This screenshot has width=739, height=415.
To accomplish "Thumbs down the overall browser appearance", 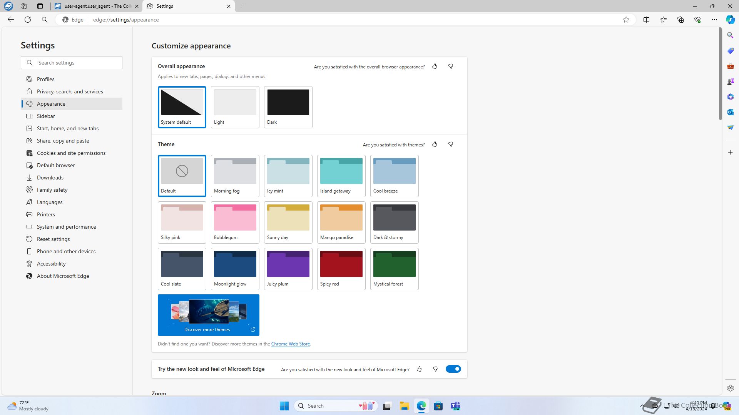I will pyautogui.click(x=451, y=66).
